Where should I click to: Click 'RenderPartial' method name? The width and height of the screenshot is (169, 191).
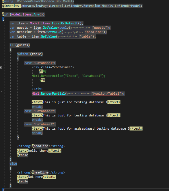pyautogui.click(x=53, y=93)
